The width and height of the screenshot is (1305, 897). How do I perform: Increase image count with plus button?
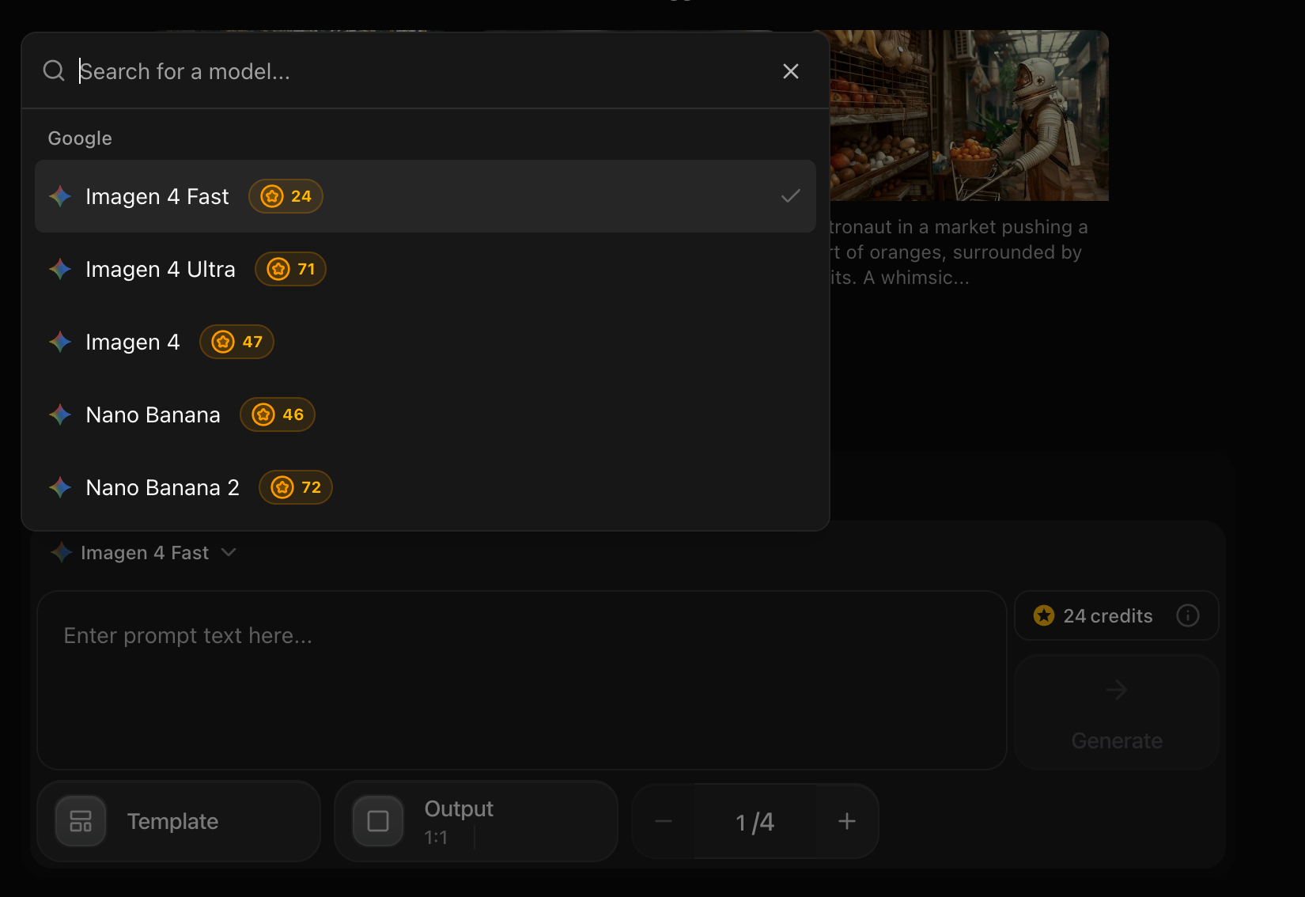847,821
